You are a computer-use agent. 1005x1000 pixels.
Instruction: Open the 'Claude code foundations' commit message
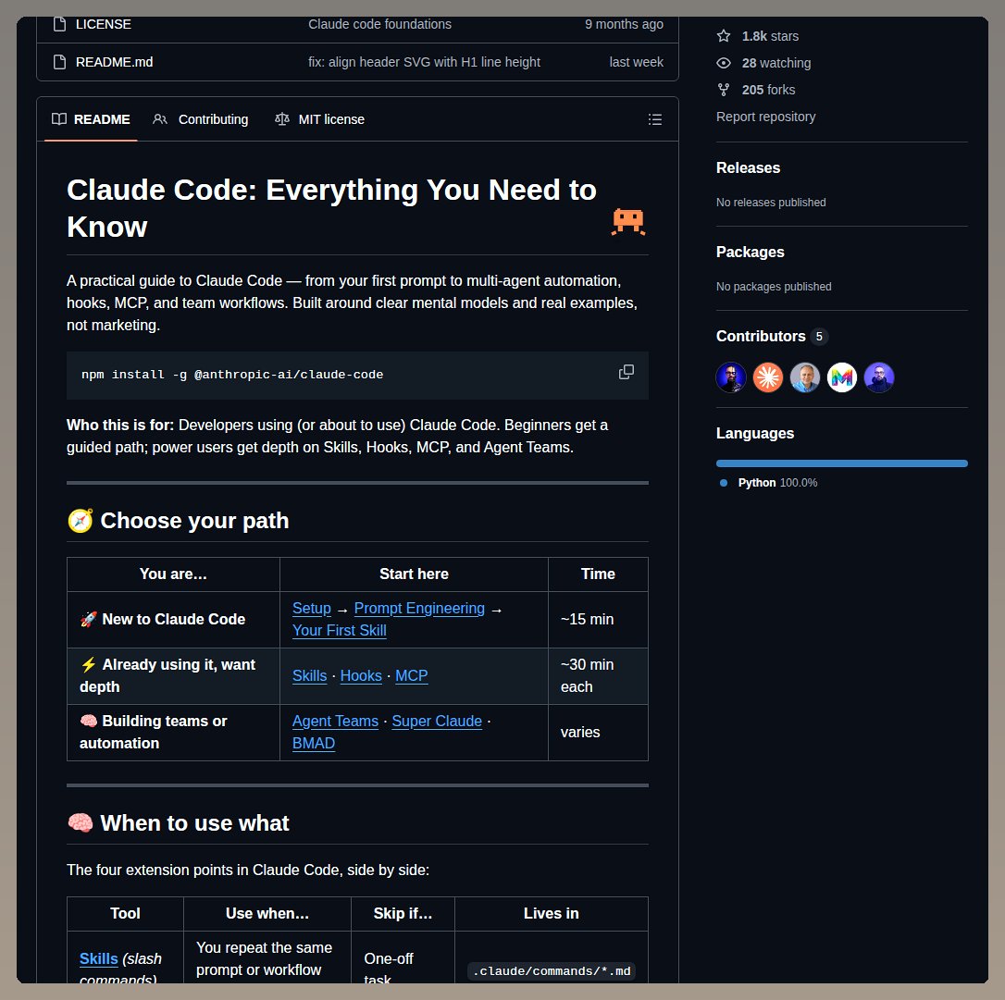(379, 24)
